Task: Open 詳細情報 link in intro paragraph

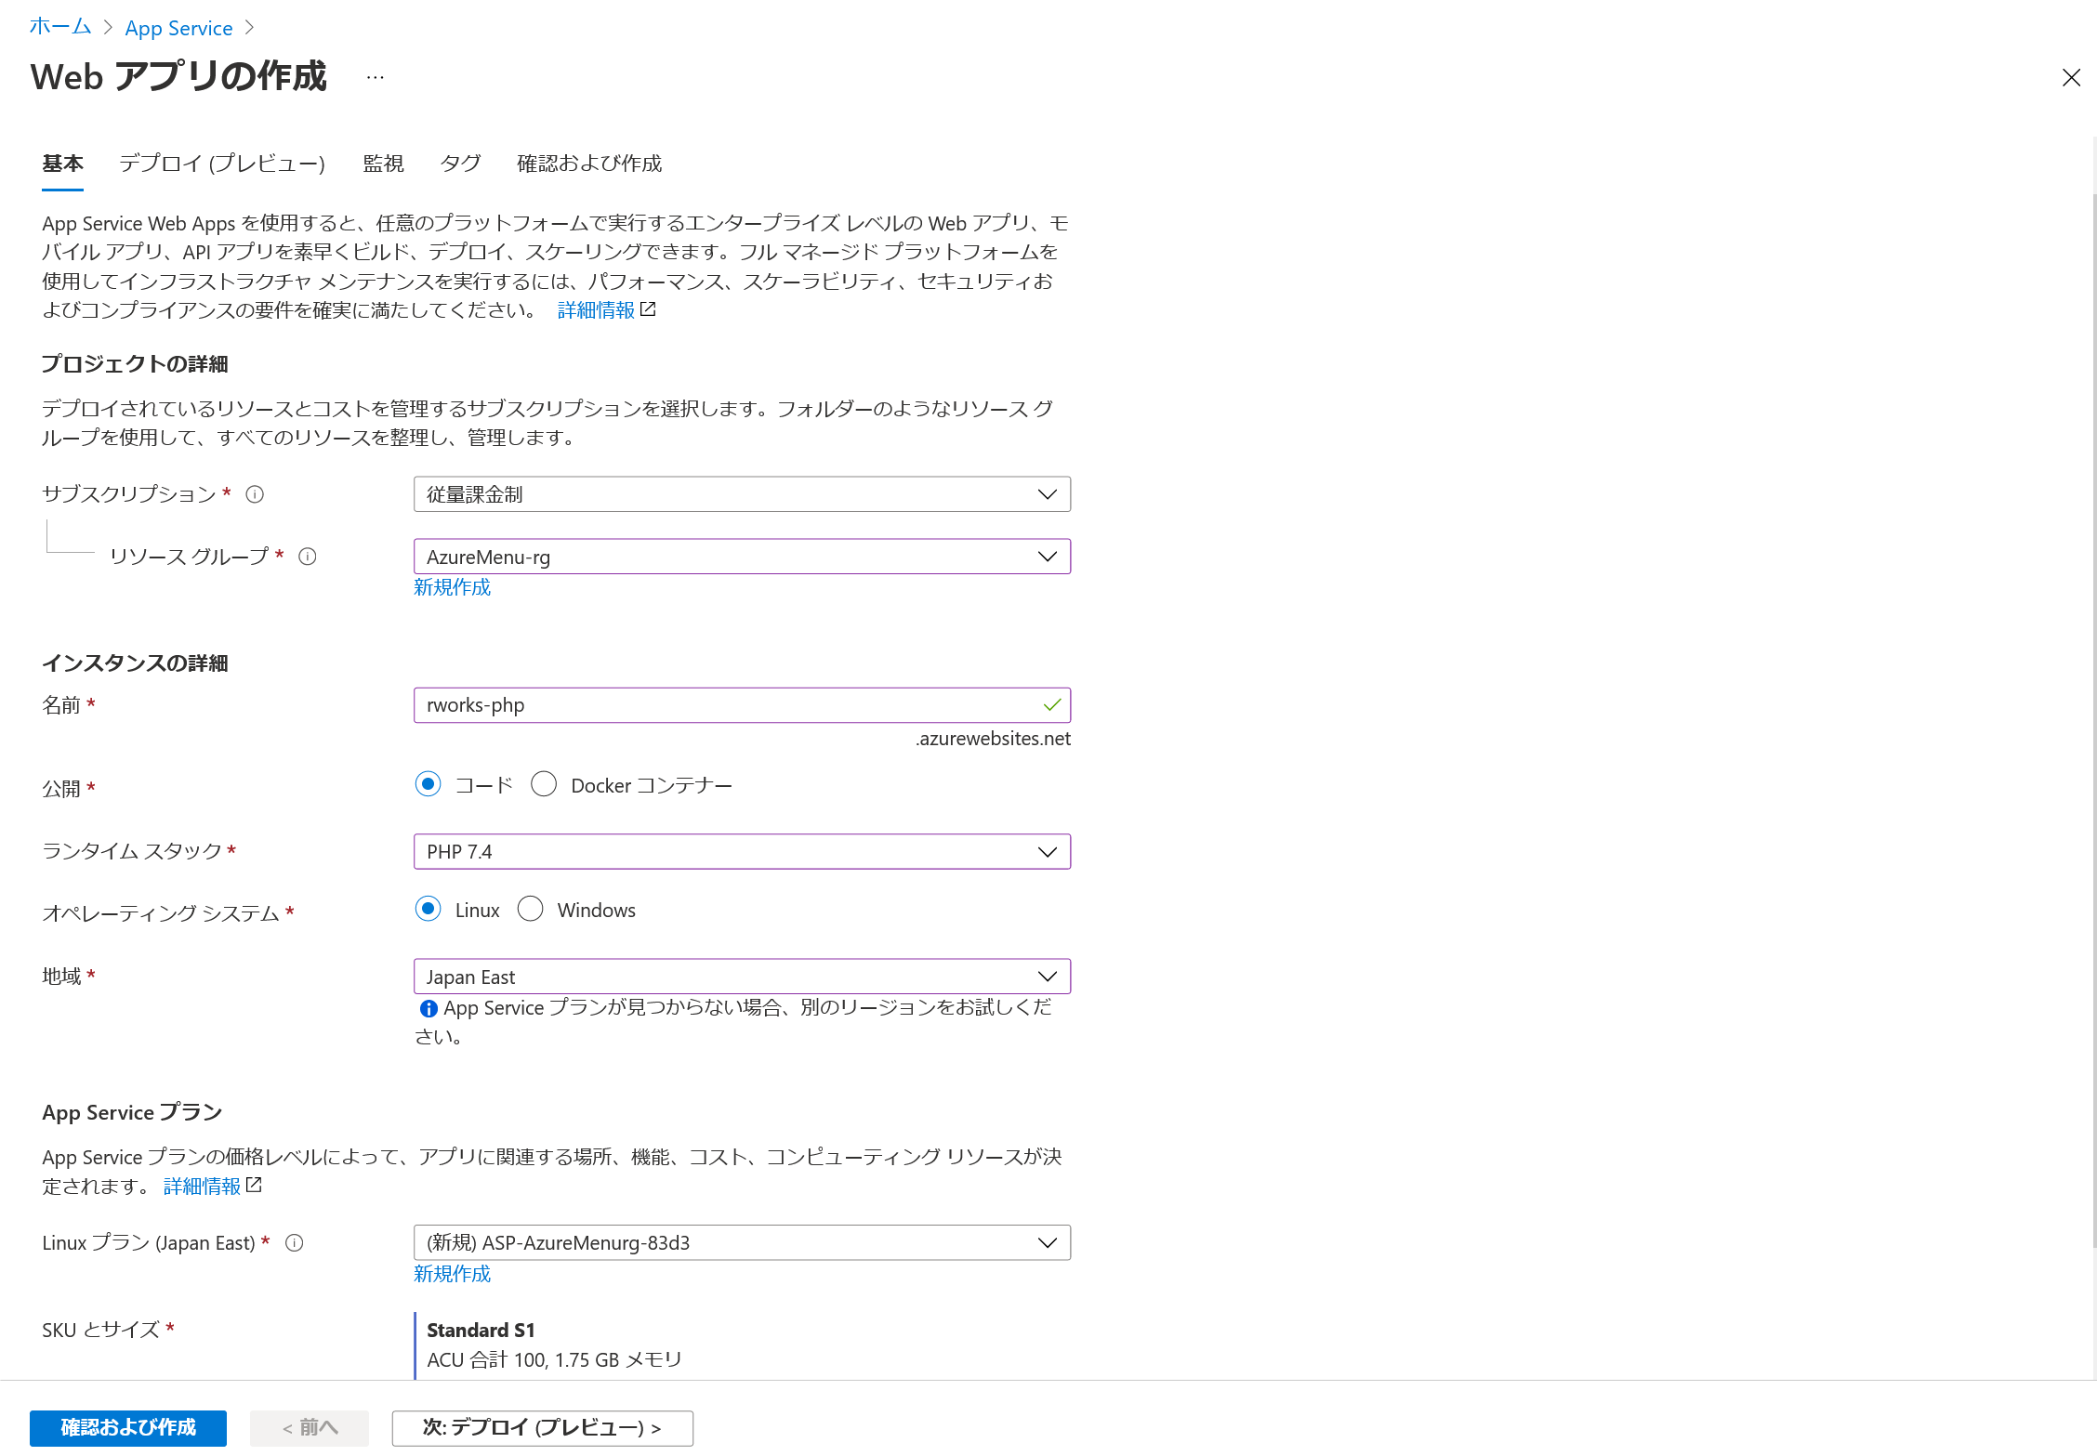Action: 596,309
